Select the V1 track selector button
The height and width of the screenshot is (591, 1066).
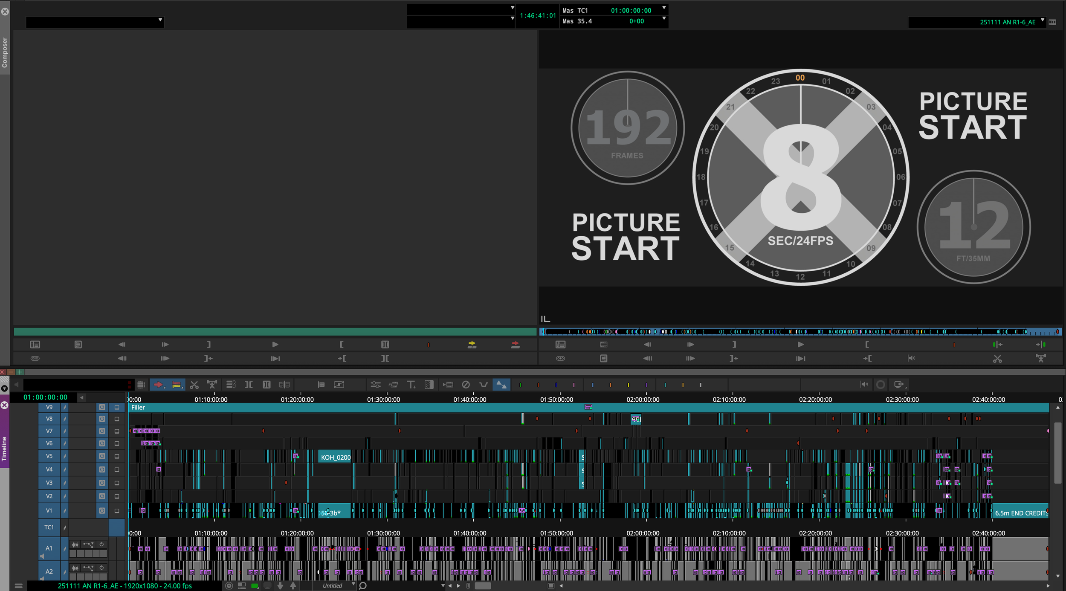(49, 510)
